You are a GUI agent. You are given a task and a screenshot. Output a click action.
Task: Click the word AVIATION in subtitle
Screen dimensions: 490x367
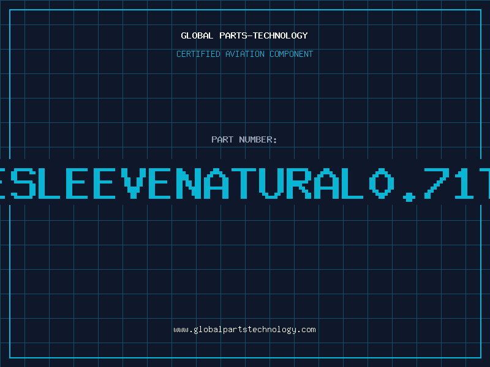coord(245,54)
